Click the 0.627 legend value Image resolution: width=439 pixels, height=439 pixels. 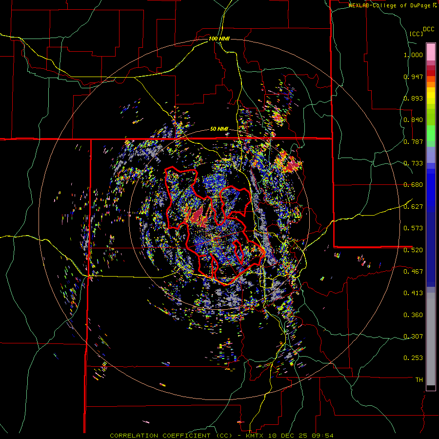[413, 207]
